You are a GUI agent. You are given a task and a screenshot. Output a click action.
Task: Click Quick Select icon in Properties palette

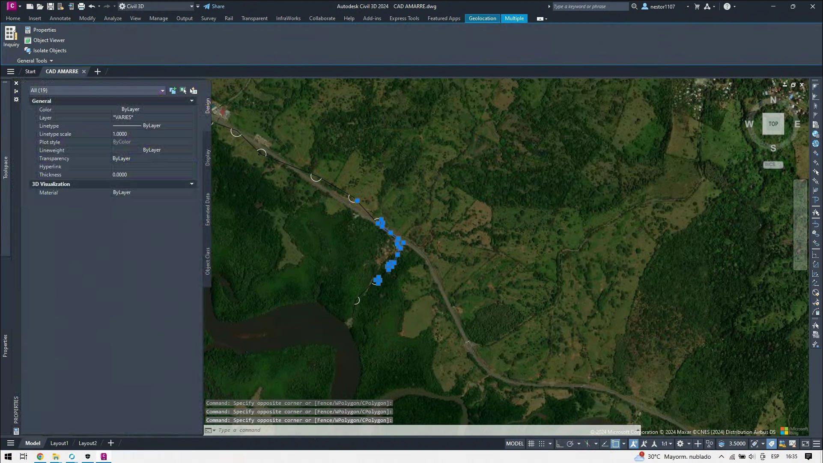click(x=194, y=90)
